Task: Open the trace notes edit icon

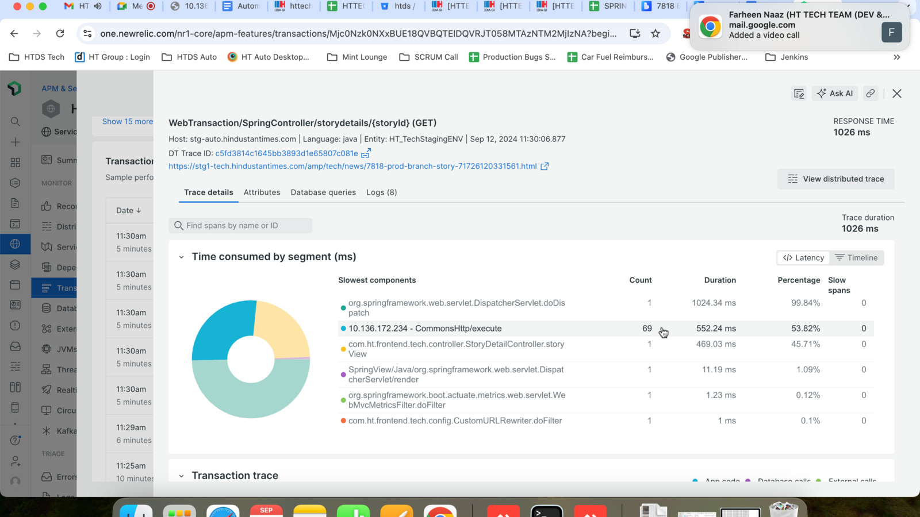Action: point(799,94)
